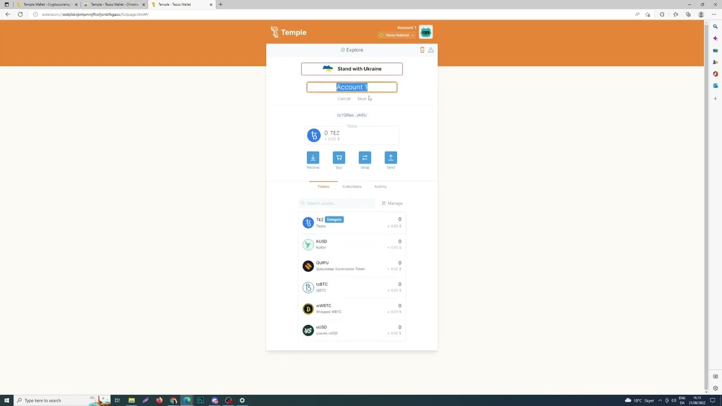Click the Read aloud icon in the browser toolbar
722x406 pixels.
(x=637, y=14)
